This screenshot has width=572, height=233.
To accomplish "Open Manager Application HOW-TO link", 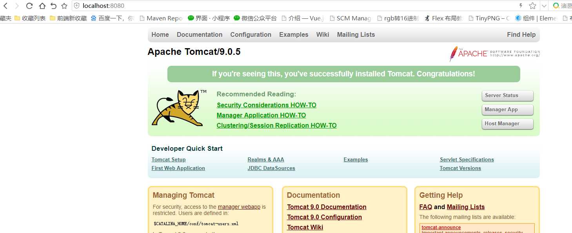I will [x=261, y=115].
